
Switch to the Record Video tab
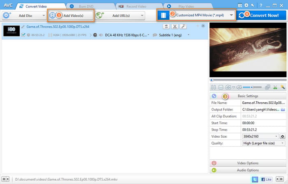pos(139,7)
